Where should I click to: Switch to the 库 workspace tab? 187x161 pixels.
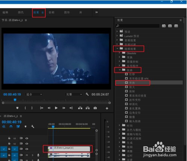tap(81, 12)
